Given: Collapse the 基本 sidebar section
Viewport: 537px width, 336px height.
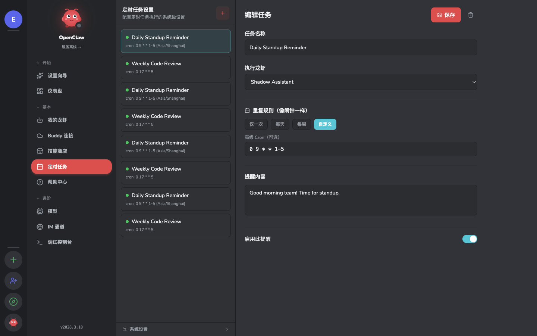Looking at the screenshot, I should point(45,107).
